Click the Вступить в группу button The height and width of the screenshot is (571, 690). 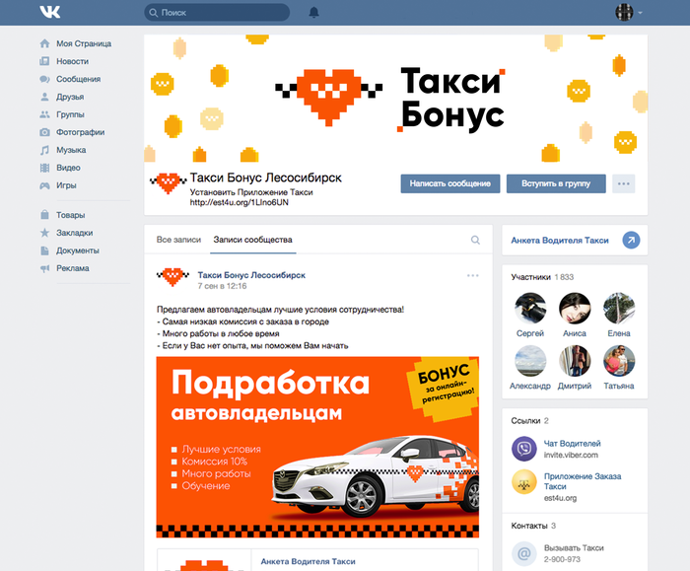tap(556, 183)
